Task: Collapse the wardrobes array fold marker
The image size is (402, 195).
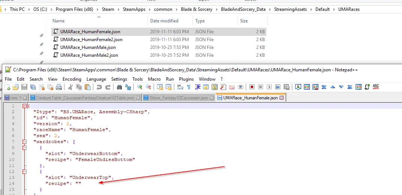Action: 25,142
